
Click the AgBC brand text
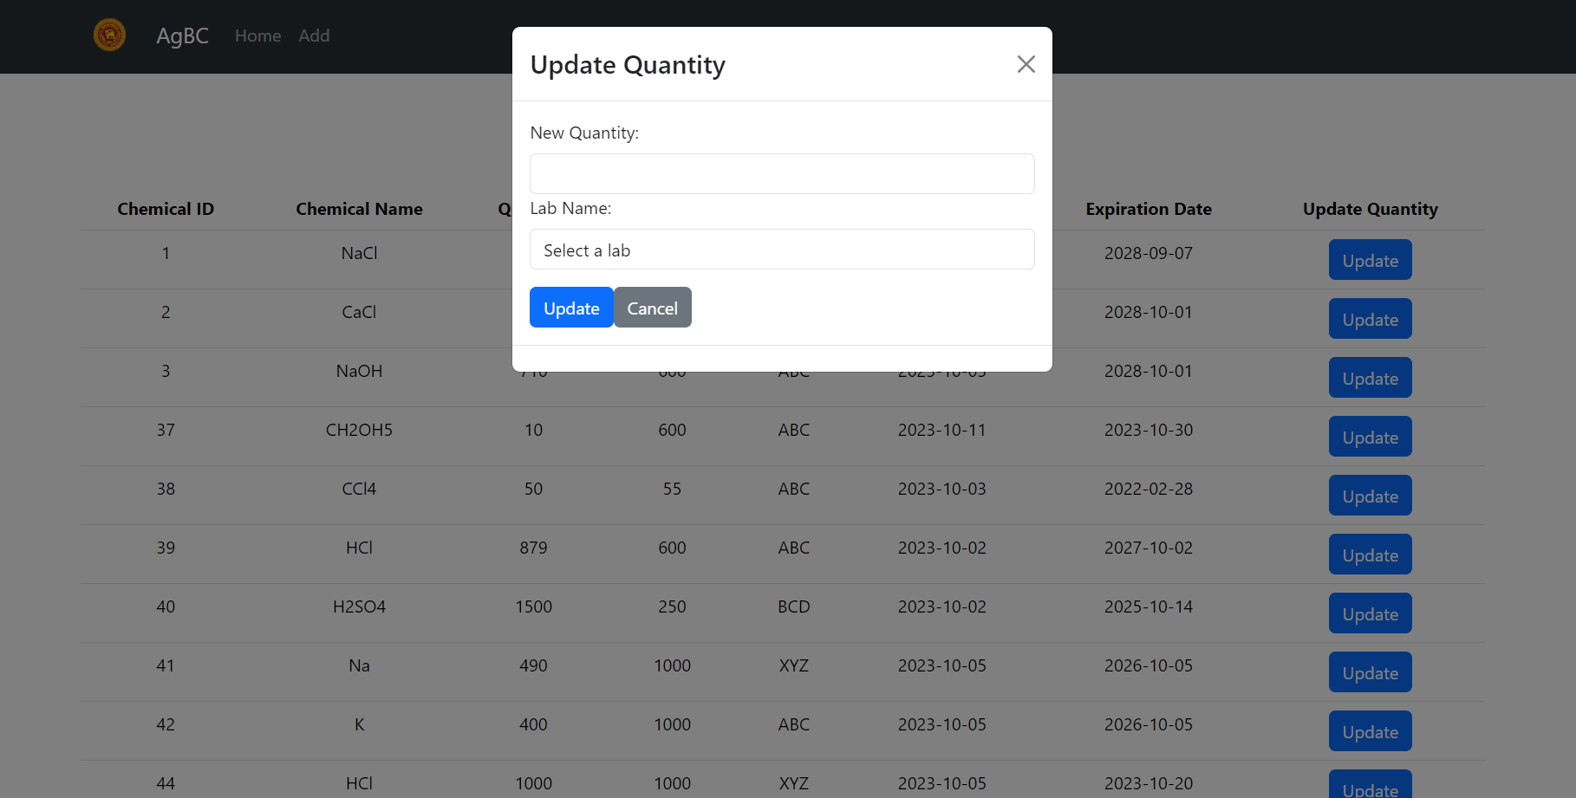pyautogui.click(x=182, y=36)
